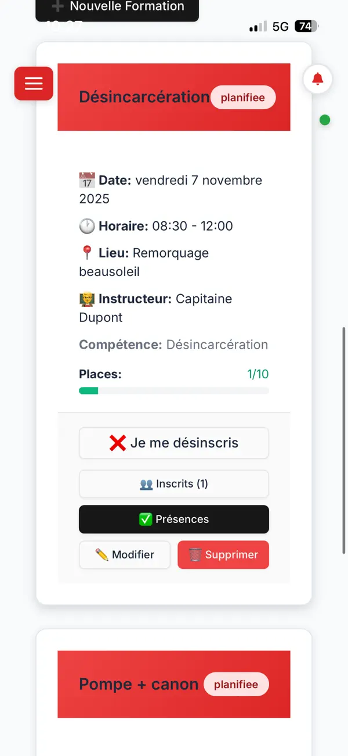Select the planifiee badge on Pompe + canon

(x=236, y=685)
